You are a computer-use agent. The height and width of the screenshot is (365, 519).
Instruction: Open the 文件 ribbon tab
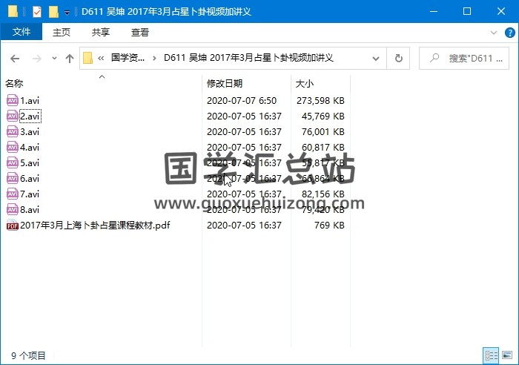(x=22, y=32)
